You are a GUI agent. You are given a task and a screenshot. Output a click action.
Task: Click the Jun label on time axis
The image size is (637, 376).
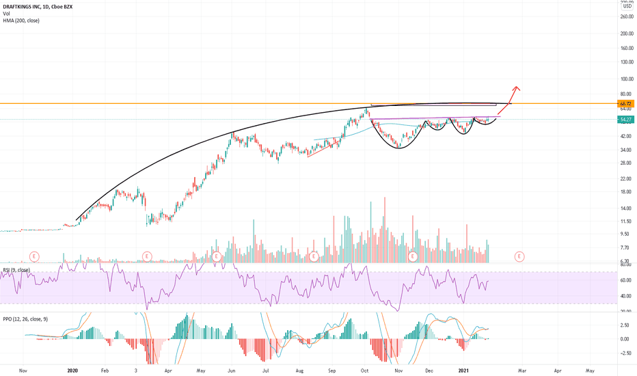point(232,371)
